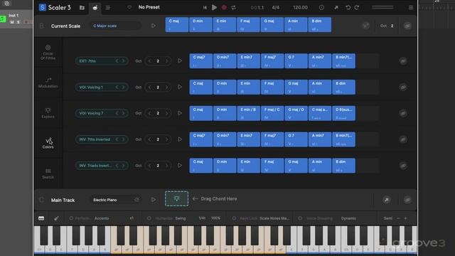Select G maj chord in Current Scale

(272, 25)
